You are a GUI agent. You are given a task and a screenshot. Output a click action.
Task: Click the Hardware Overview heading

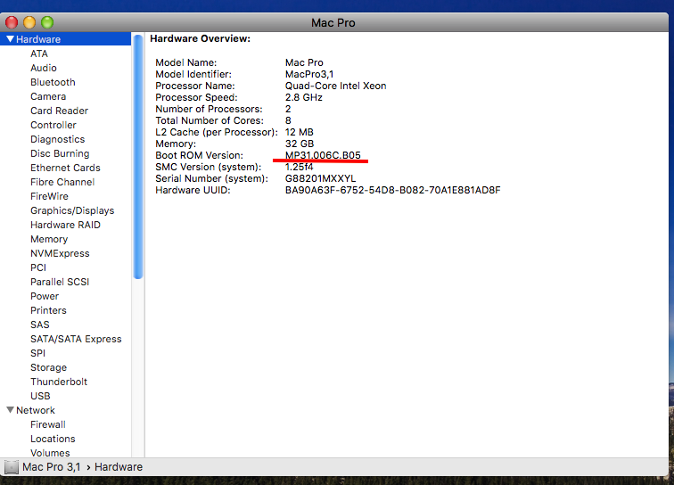pyautogui.click(x=200, y=38)
